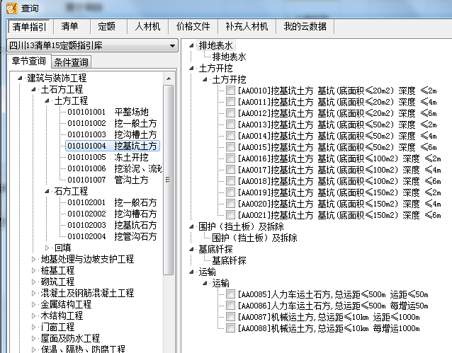Tick the AA0020 checkbox
452x353 pixels.
click(230, 204)
